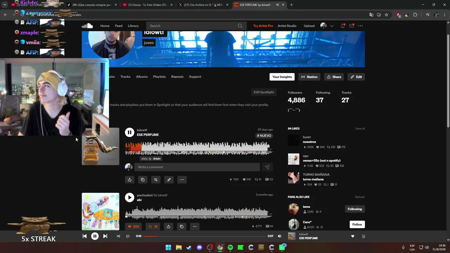Open the Support tab on the profile
The height and width of the screenshot is (253, 450).
coord(195,77)
